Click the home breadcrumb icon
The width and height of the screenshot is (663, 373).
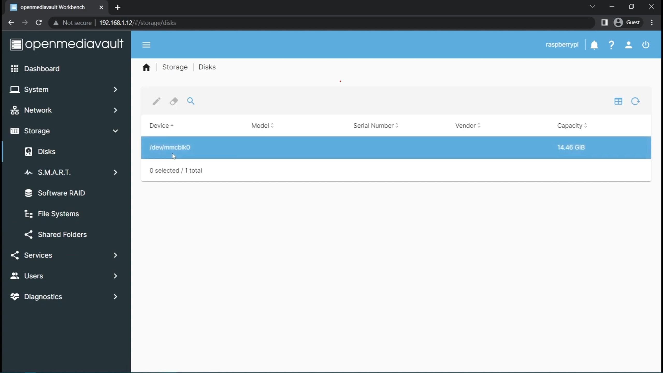click(146, 67)
